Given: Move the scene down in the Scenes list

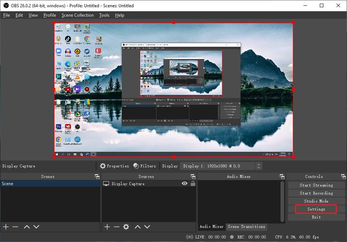Looking at the screenshot, I should coord(36,226).
